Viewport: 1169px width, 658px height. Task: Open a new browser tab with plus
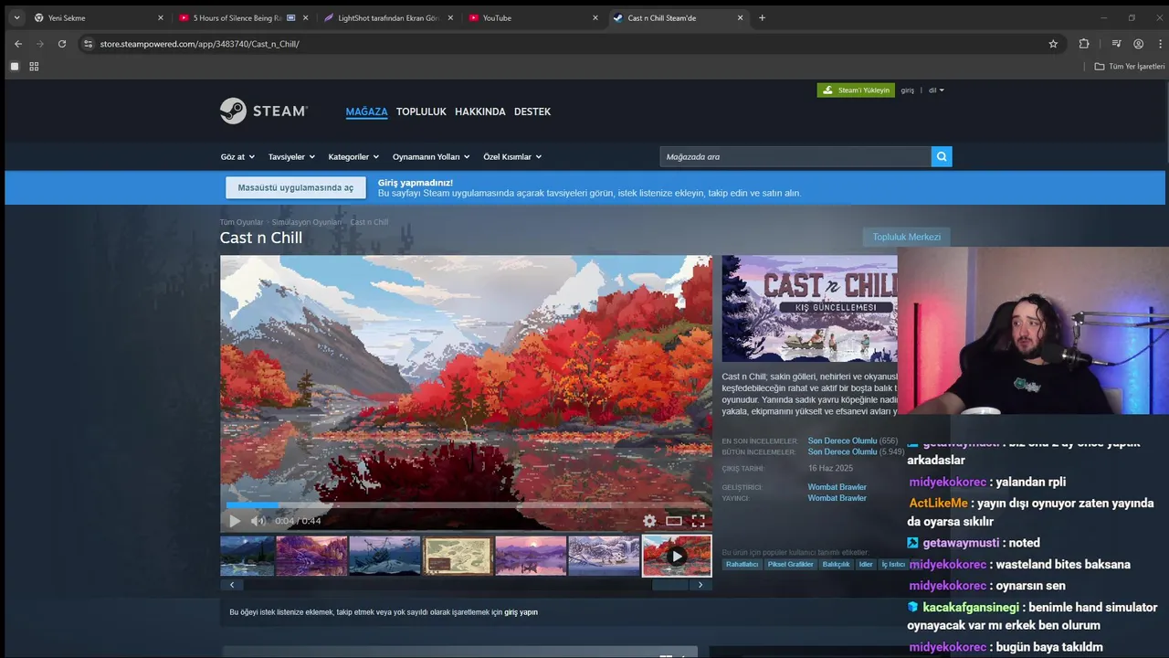tap(762, 17)
